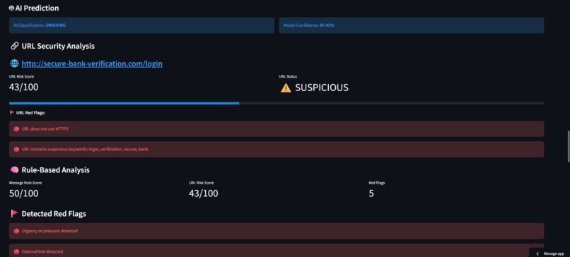Open the secure-bank-verification.com/login link
Viewport: 570px width, 257px height.
[92, 64]
